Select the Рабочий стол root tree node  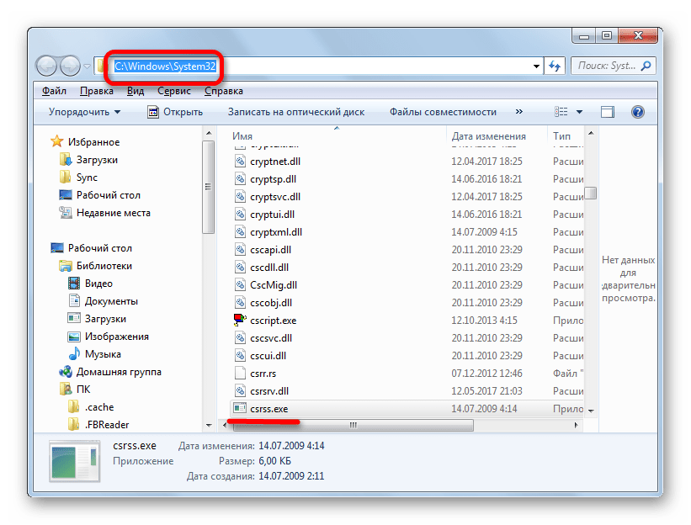(x=99, y=248)
